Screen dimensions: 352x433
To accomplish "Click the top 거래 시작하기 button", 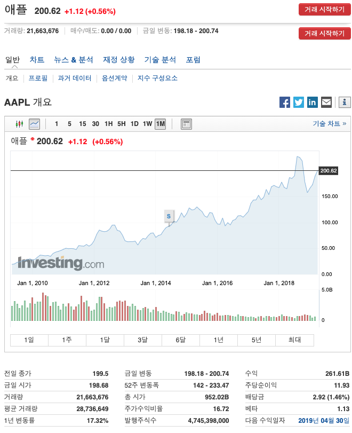I will (325, 10).
